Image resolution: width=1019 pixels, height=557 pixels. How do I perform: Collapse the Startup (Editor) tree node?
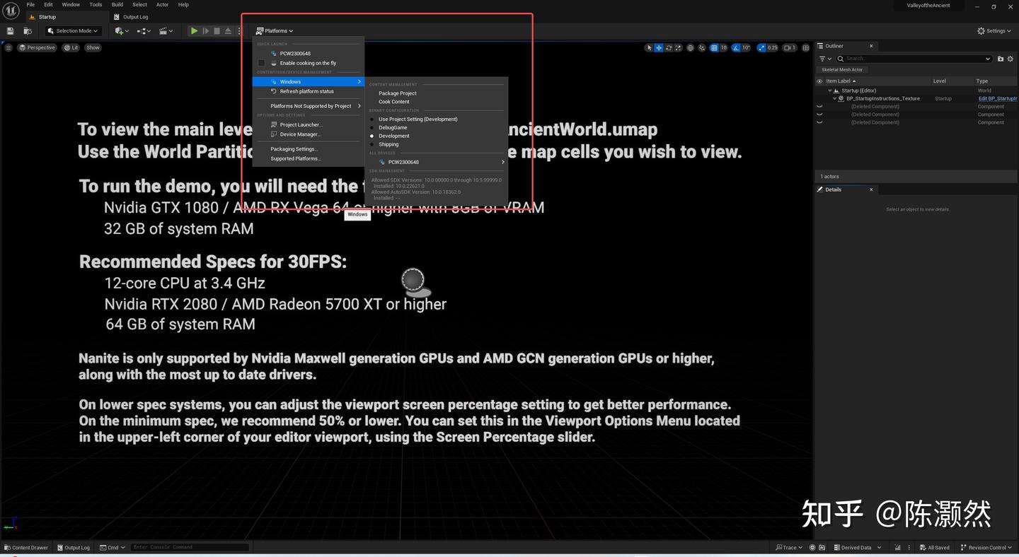click(x=829, y=90)
